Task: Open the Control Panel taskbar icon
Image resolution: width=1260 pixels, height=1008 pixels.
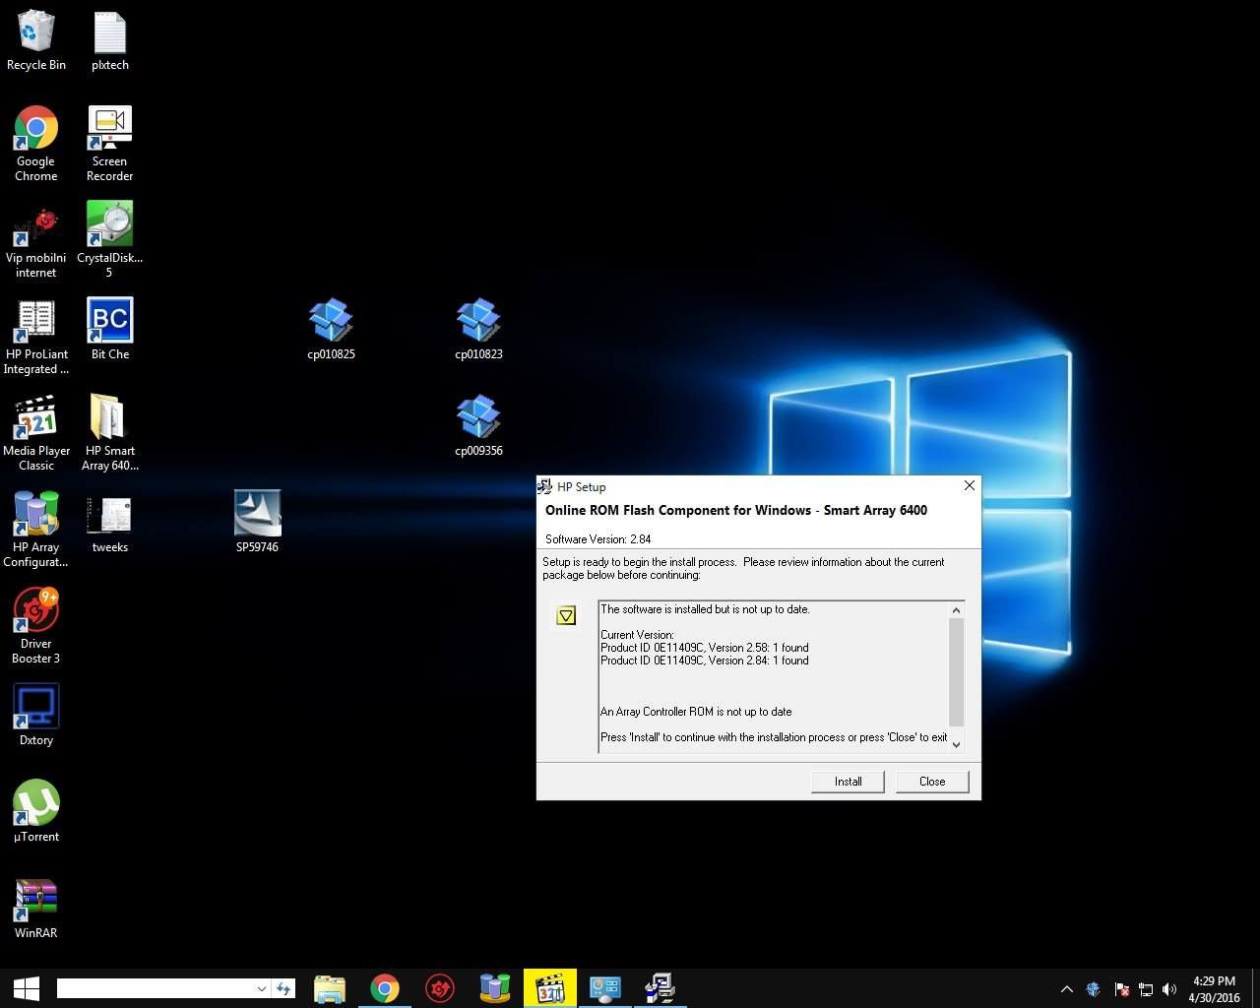Action: point(605,988)
